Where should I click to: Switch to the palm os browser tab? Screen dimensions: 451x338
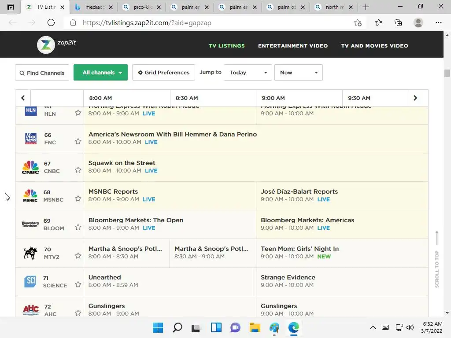pos(286,7)
